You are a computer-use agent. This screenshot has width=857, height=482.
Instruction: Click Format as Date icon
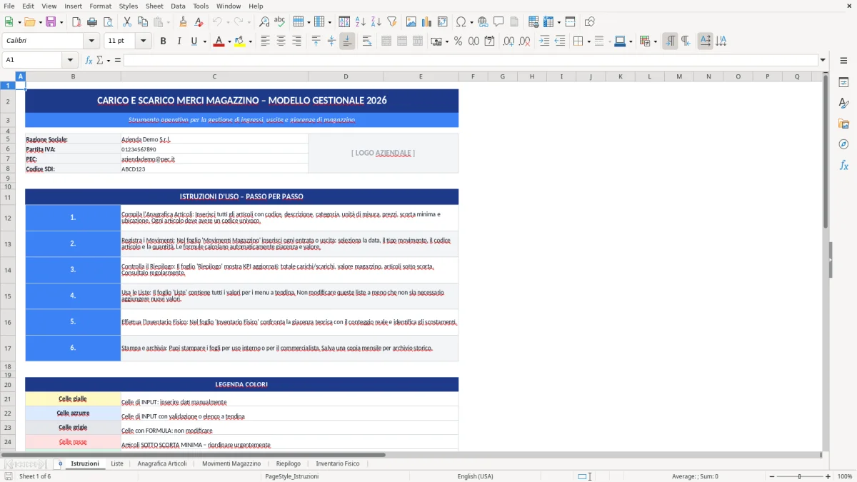489,41
